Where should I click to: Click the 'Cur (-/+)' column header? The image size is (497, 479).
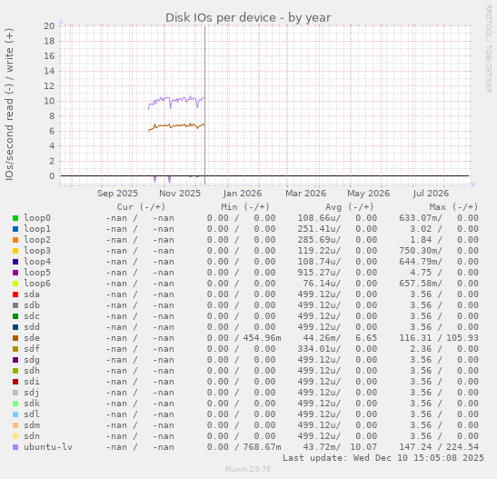(141, 207)
